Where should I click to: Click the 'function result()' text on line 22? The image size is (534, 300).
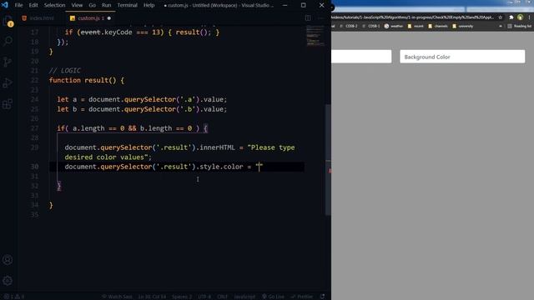tap(83, 80)
